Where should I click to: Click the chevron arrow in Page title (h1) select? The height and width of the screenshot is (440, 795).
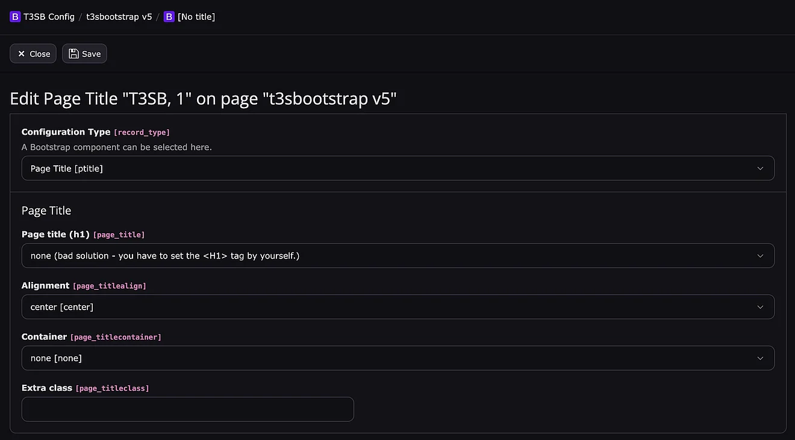pos(760,256)
